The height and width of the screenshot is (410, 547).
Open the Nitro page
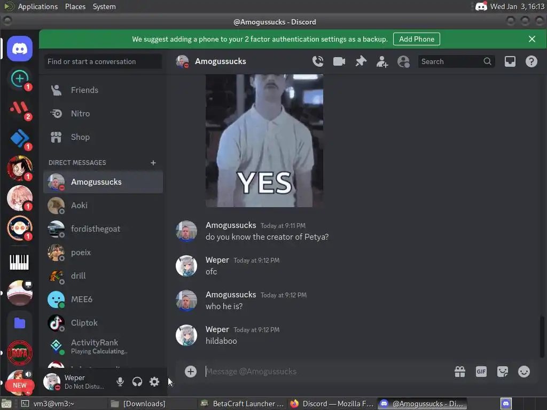click(x=103, y=114)
